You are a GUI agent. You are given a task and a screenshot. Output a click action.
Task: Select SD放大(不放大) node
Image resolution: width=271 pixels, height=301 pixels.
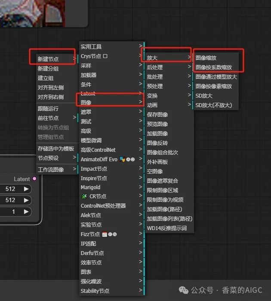tap(216, 105)
